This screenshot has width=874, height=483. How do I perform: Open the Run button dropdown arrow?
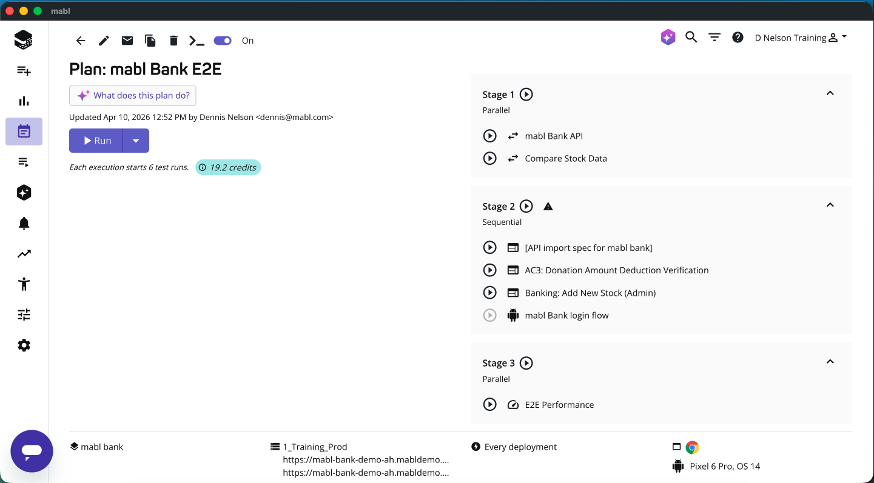[x=136, y=140]
